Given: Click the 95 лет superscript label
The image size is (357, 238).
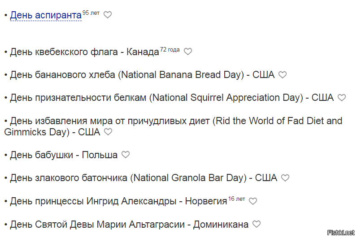Looking at the screenshot, I should point(91,13).
